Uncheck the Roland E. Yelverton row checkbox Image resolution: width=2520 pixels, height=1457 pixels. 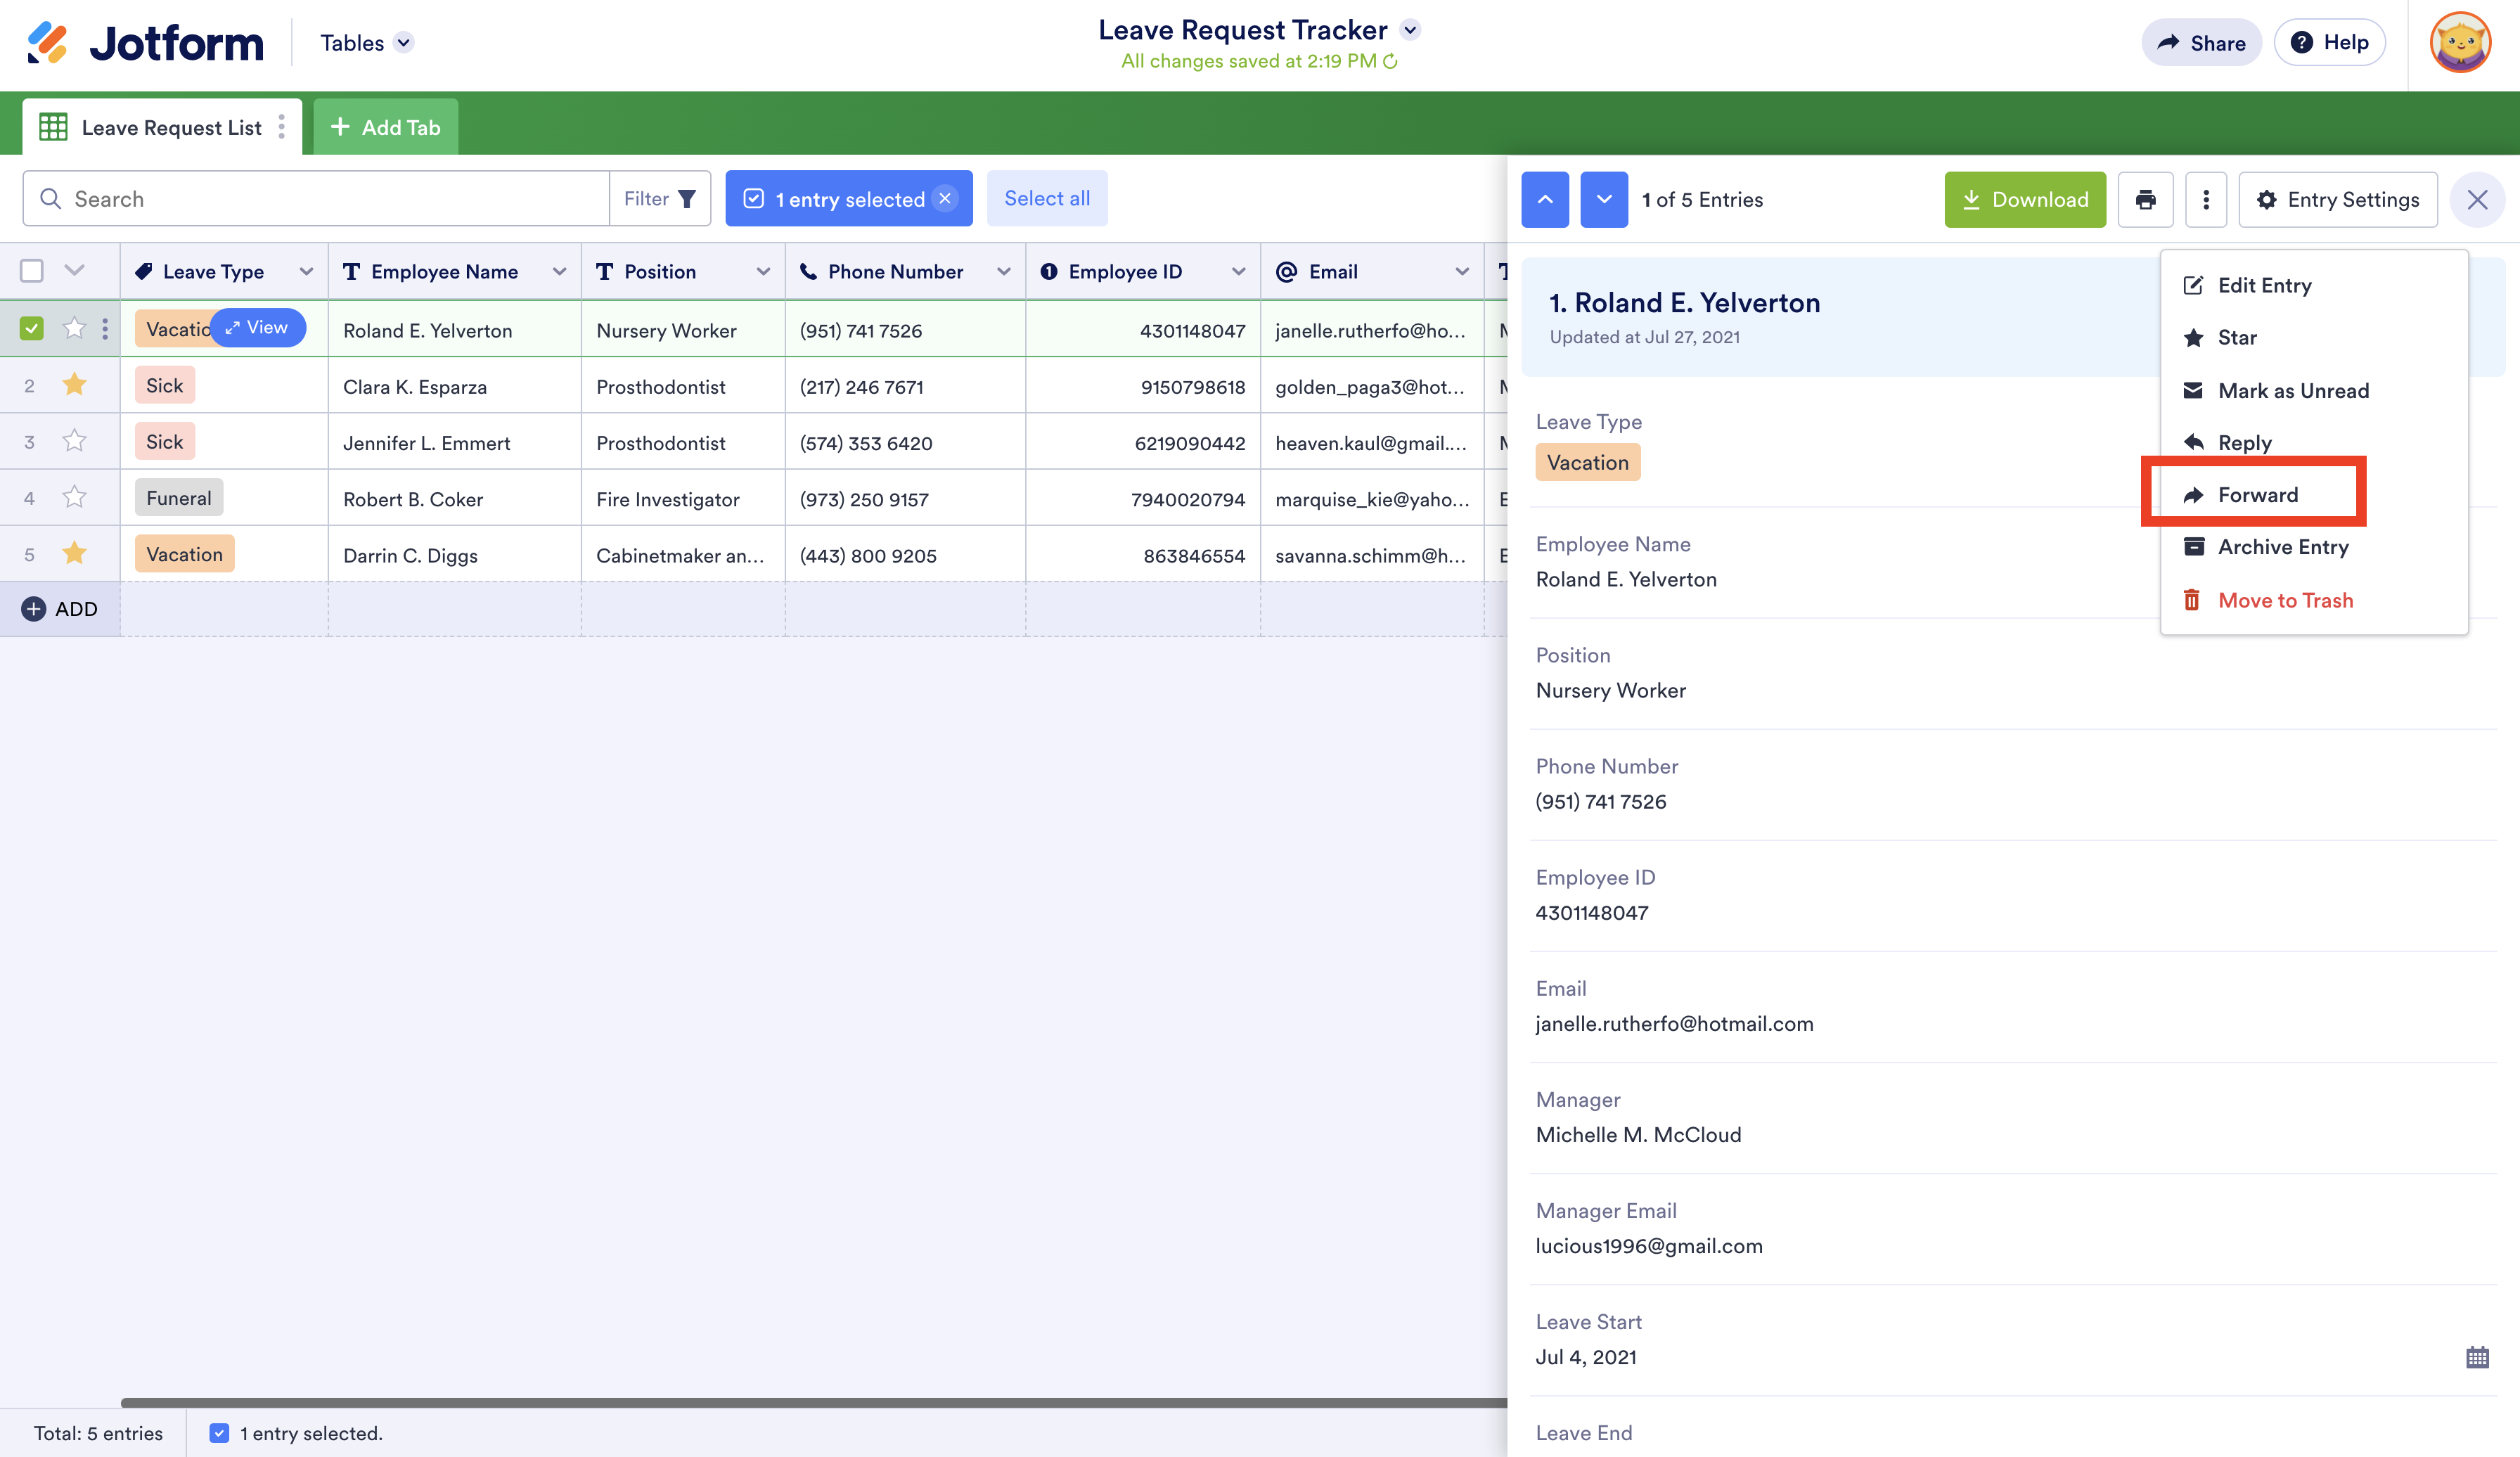coord(32,328)
